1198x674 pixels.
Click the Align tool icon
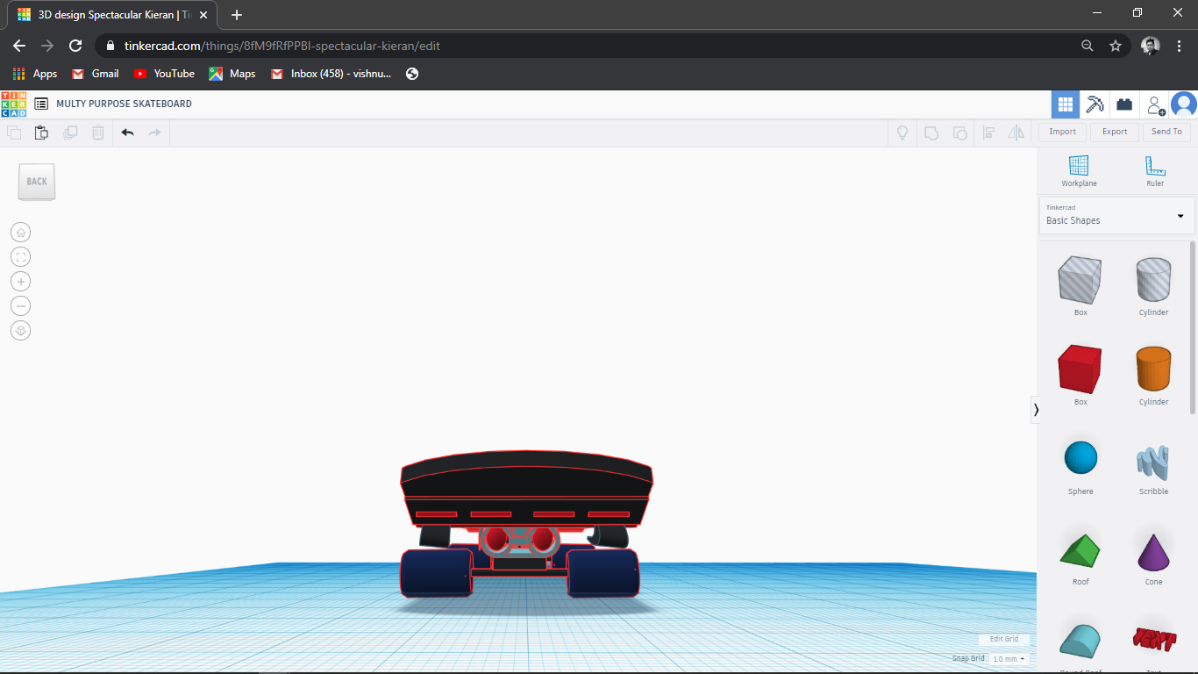pyautogui.click(x=988, y=133)
